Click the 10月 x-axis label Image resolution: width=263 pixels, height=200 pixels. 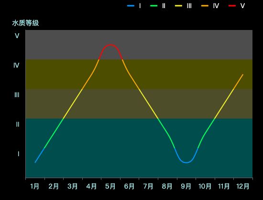click(x=205, y=186)
